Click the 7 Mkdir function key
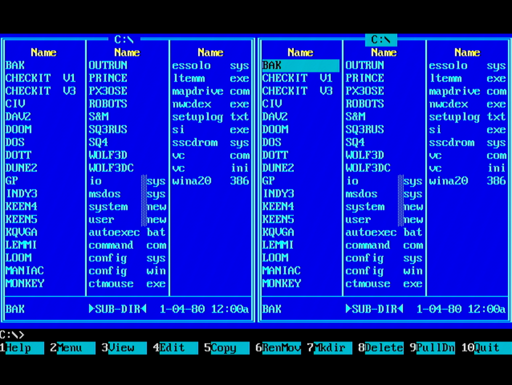 [x=329, y=348]
